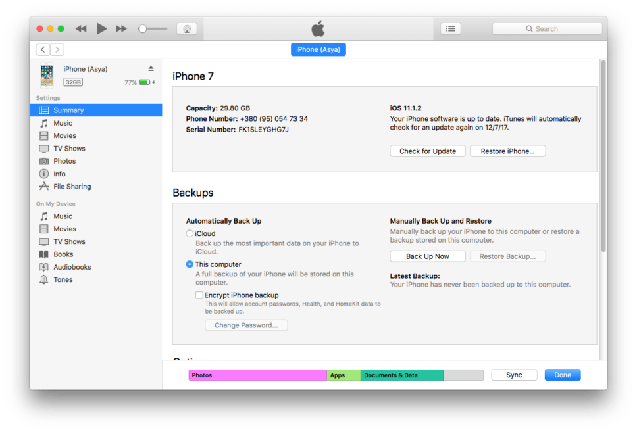
Task: Open the list view icon near Search
Action: coord(451,28)
